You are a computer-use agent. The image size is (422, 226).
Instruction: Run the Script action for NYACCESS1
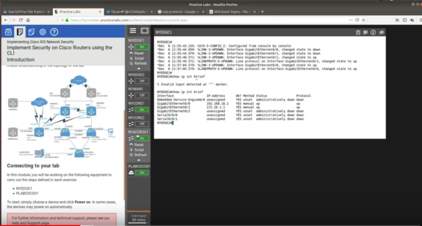139,149
